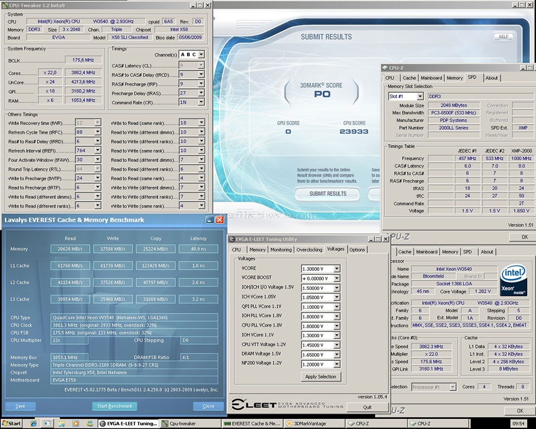Open RAS# to CAS# Delay (tRCD) dropdown
The image size is (536, 429).
tap(201, 74)
